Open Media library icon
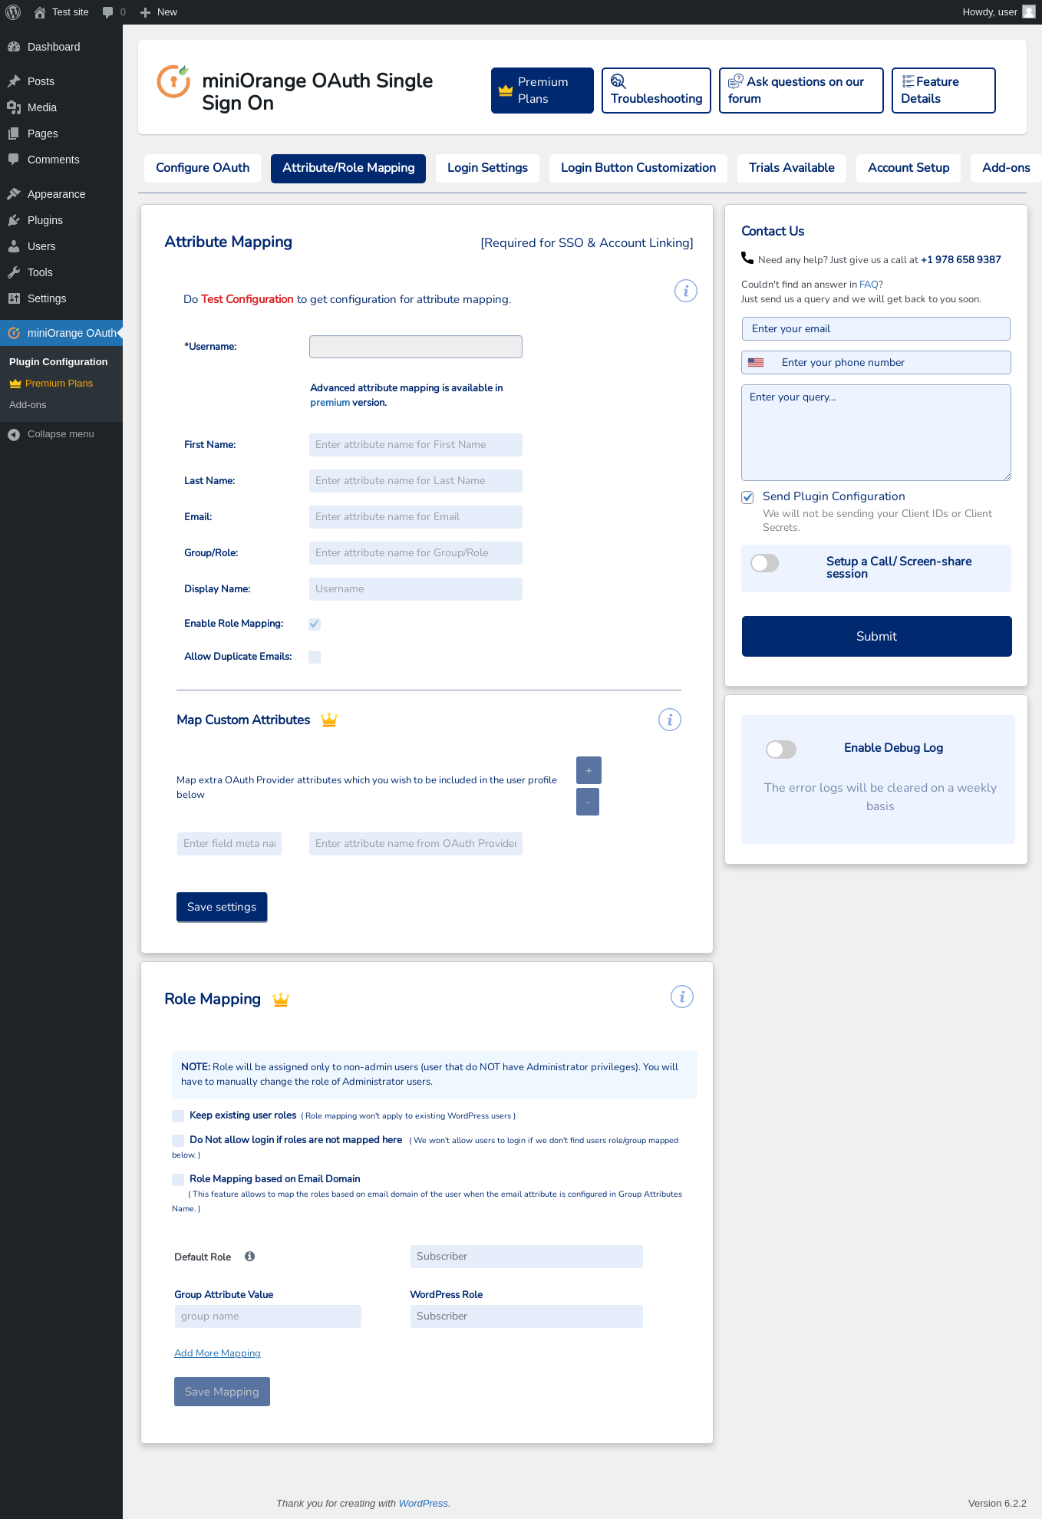The image size is (1042, 1519). [x=14, y=107]
